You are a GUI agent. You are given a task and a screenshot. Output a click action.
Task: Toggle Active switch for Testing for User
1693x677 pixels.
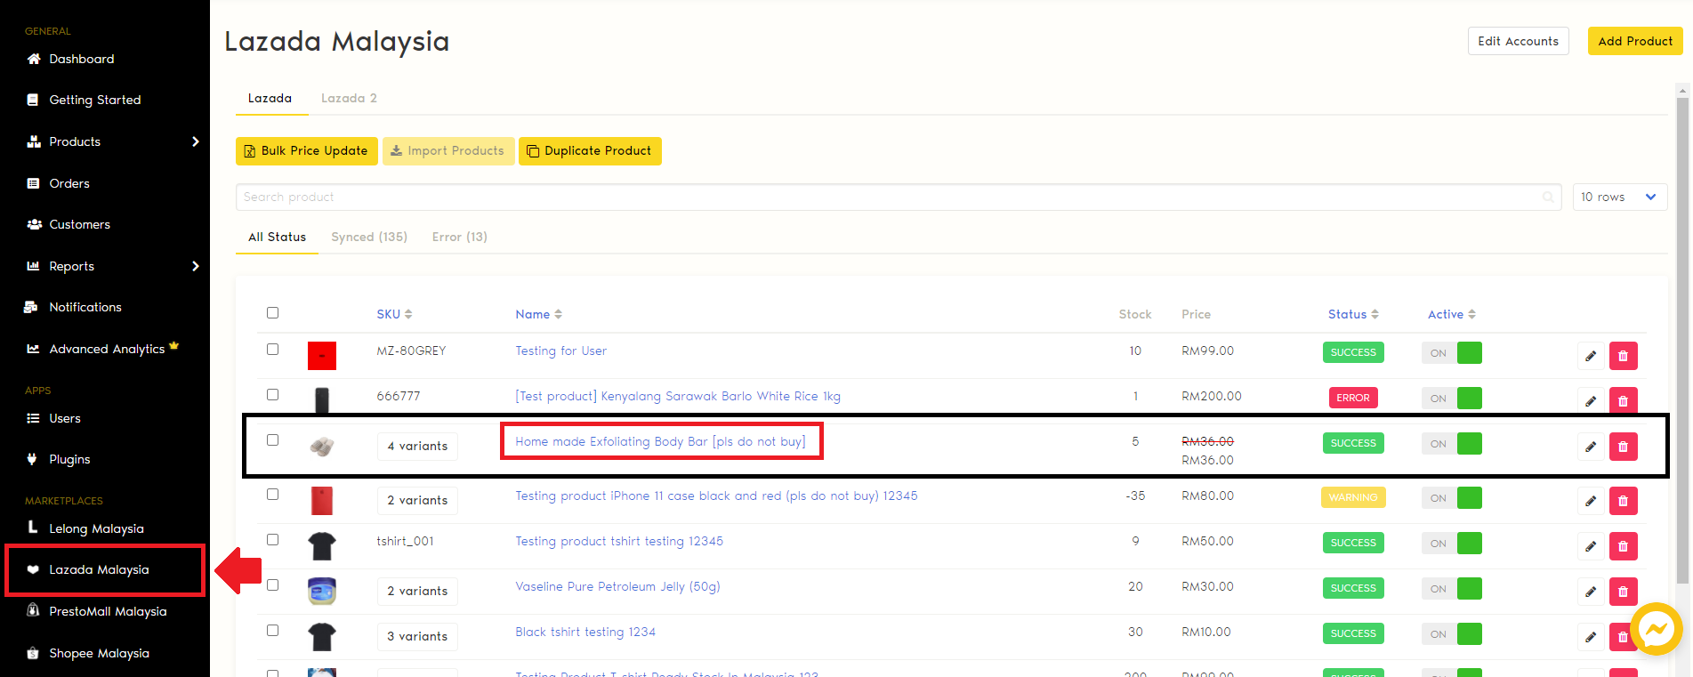[1452, 353]
